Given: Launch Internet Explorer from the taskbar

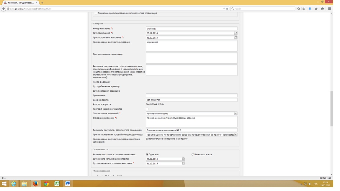Looking at the screenshot, I should [14, 184].
